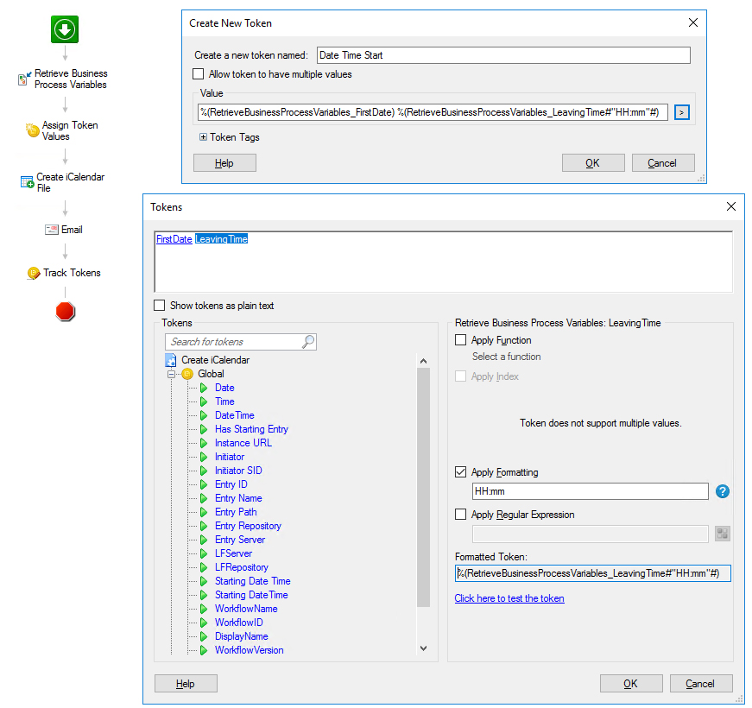This screenshot has height=708, width=752.
Task: Select the Create iCalendar File activity icon
Action: (28, 182)
